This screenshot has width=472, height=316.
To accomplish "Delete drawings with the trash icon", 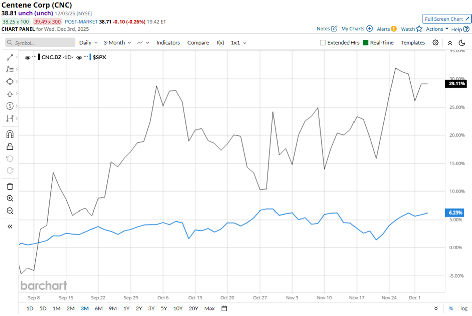I will [x=10, y=186].
